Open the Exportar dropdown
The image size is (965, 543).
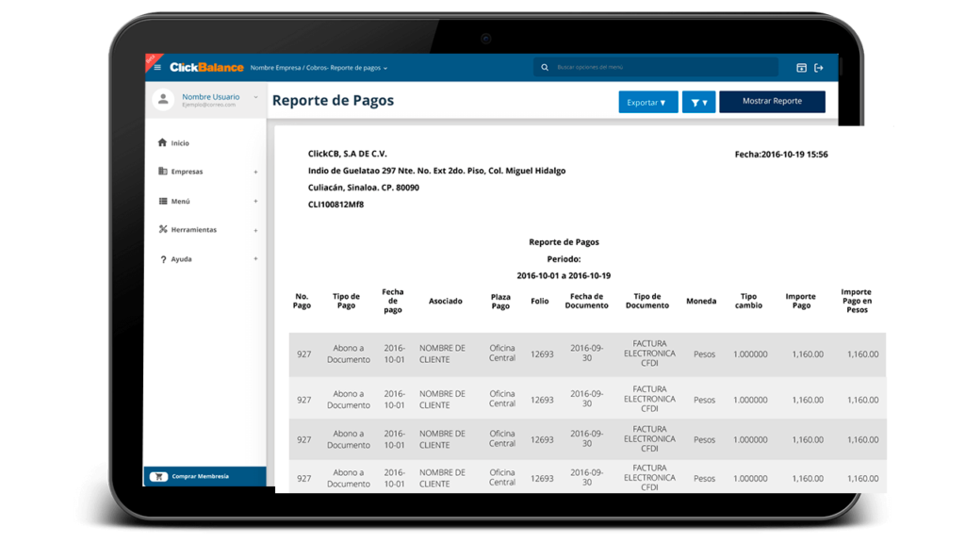[x=647, y=102]
